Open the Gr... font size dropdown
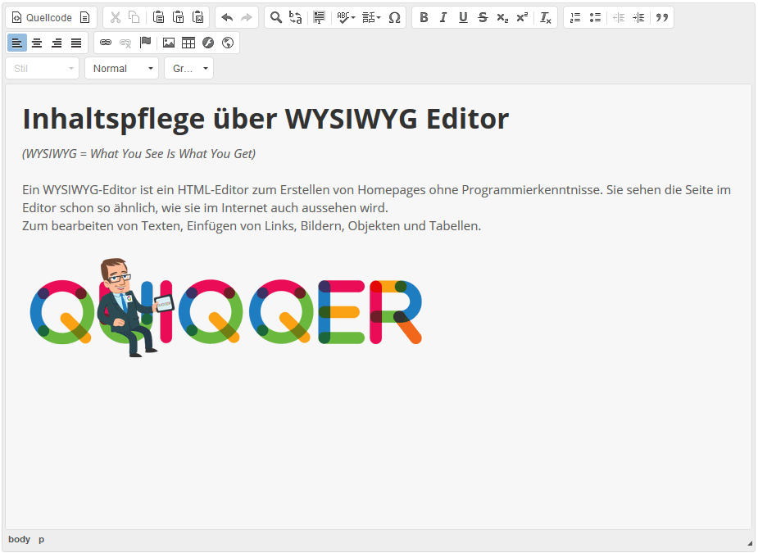This screenshot has height=553, width=758. (x=189, y=68)
